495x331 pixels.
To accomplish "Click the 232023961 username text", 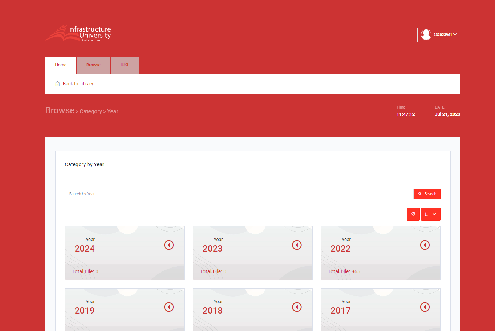I will (443, 35).
